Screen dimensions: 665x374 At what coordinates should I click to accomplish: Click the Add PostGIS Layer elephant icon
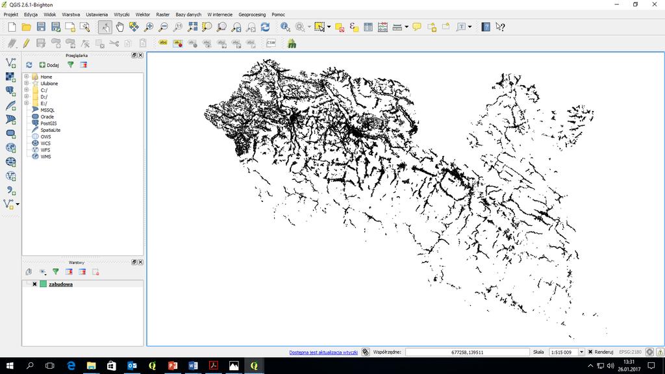(10, 91)
